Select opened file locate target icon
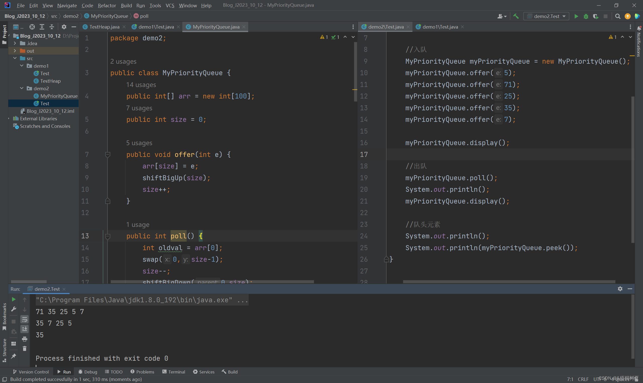 pyautogui.click(x=32, y=27)
